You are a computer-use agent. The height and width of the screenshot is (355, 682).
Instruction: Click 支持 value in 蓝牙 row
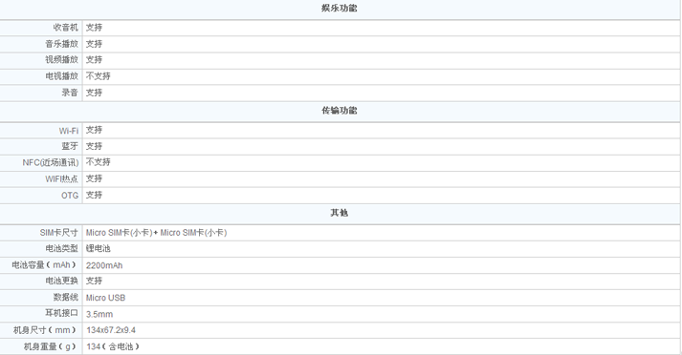pyautogui.click(x=94, y=146)
